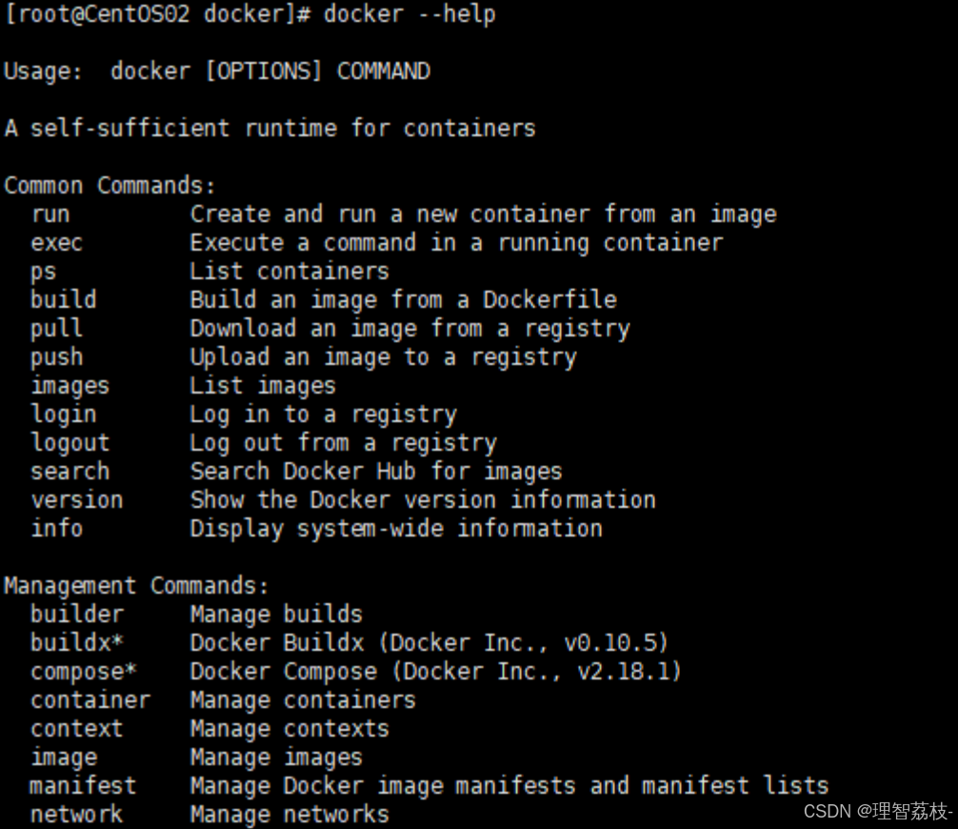Click the 'compose*' plugin entry

[84, 673]
